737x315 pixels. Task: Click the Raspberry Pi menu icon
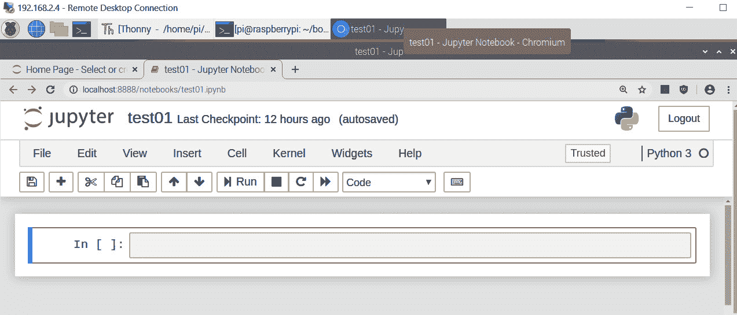(11, 29)
